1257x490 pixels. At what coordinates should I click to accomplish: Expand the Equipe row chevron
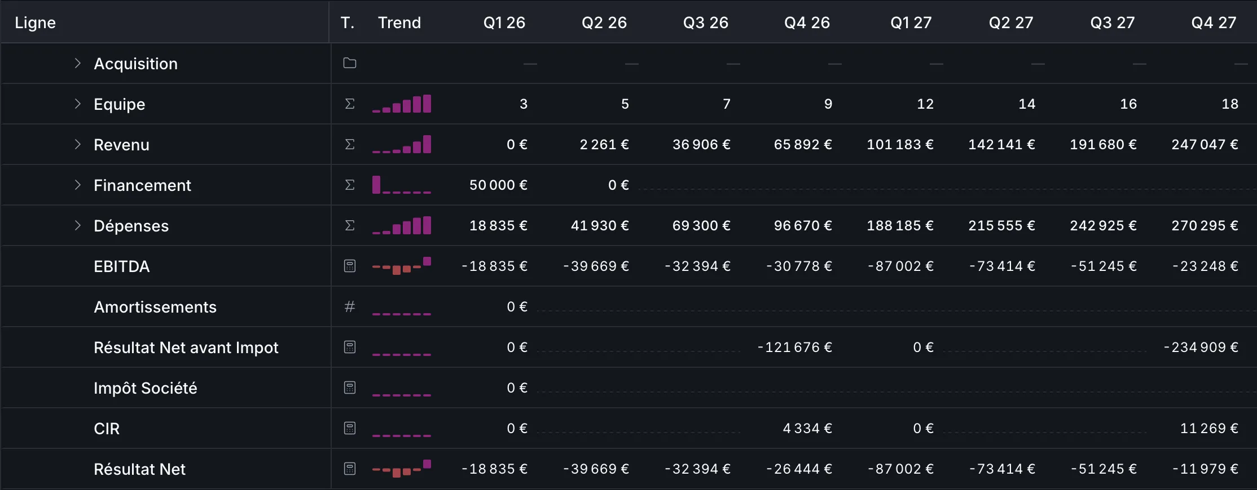pyautogui.click(x=78, y=104)
